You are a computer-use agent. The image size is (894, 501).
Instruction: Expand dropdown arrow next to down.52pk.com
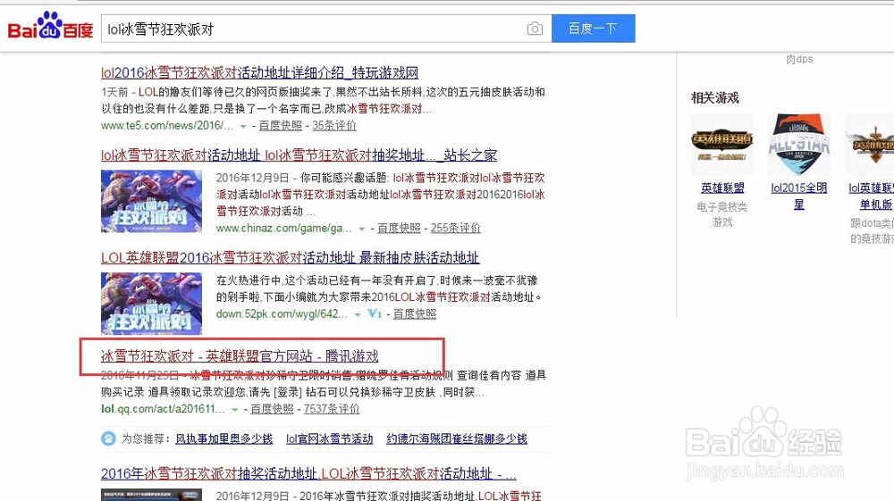pos(358,315)
